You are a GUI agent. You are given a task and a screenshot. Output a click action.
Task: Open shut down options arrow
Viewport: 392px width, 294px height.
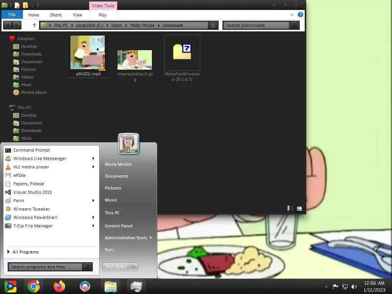[134, 267]
